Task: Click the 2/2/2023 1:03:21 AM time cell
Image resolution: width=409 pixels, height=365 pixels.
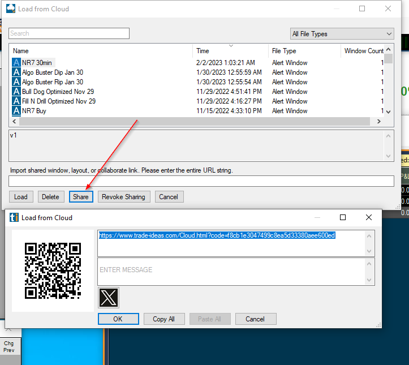Action: pyautogui.click(x=226, y=63)
